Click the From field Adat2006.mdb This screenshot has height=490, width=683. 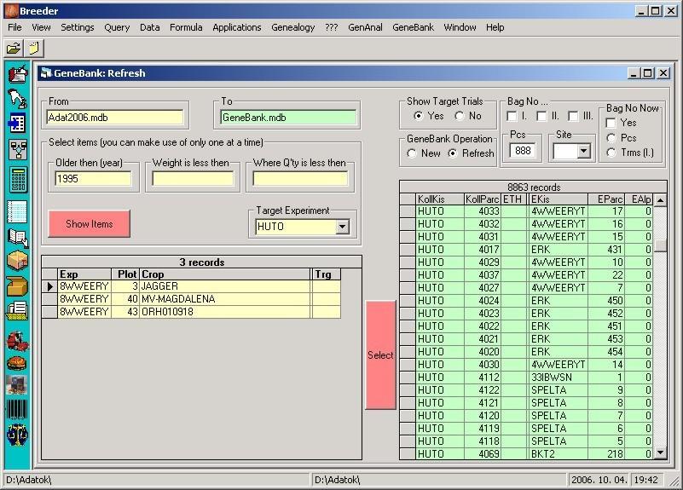pyautogui.click(x=115, y=118)
